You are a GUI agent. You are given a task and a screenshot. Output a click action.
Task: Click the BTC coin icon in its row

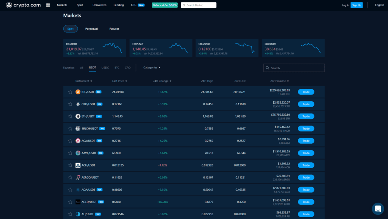point(78,92)
